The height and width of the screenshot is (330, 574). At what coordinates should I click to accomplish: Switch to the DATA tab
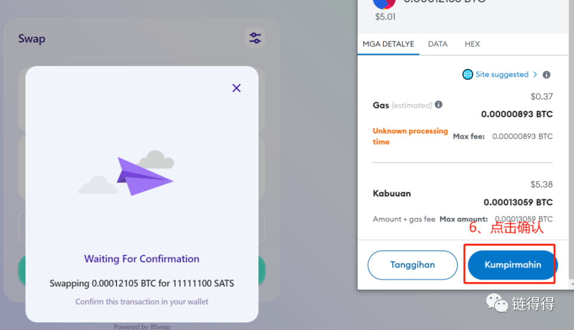pos(438,44)
